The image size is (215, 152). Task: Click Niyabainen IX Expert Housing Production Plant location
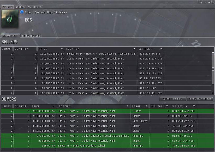pyautogui.click(x=101, y=54)
